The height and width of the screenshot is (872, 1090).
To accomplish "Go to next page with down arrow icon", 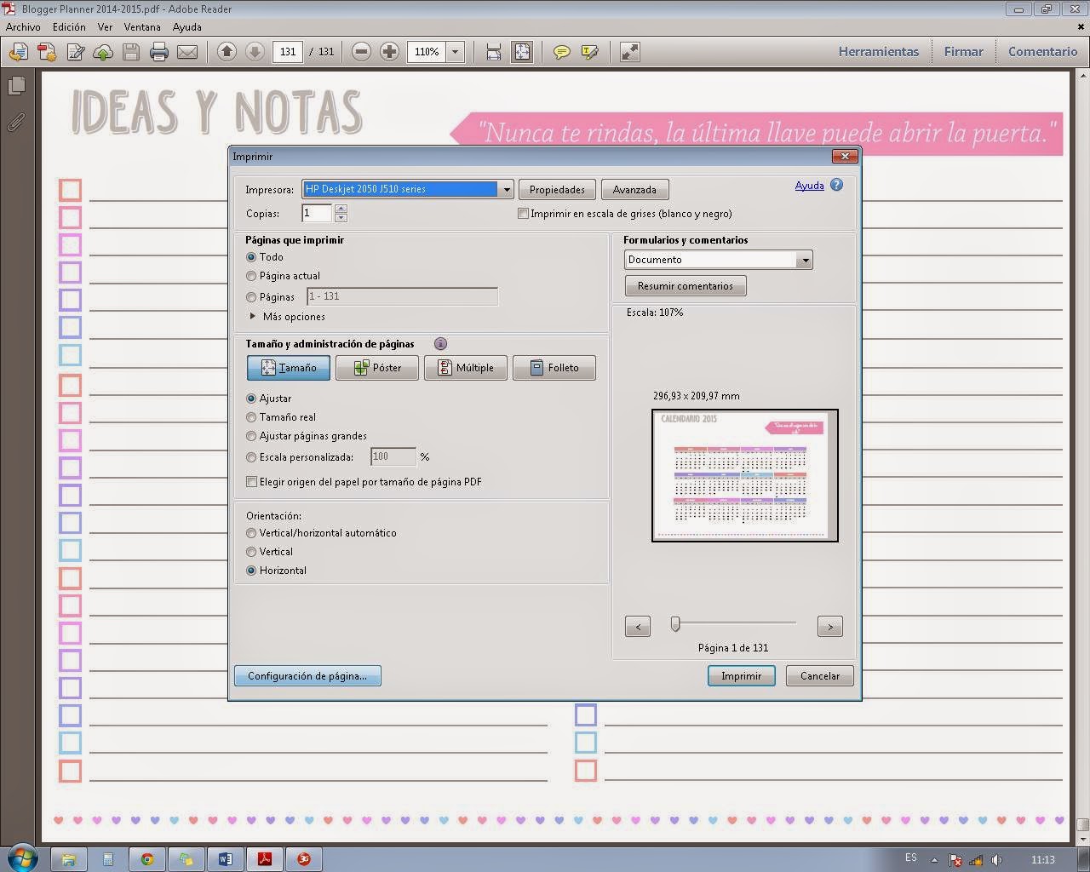I will point(255,52).
